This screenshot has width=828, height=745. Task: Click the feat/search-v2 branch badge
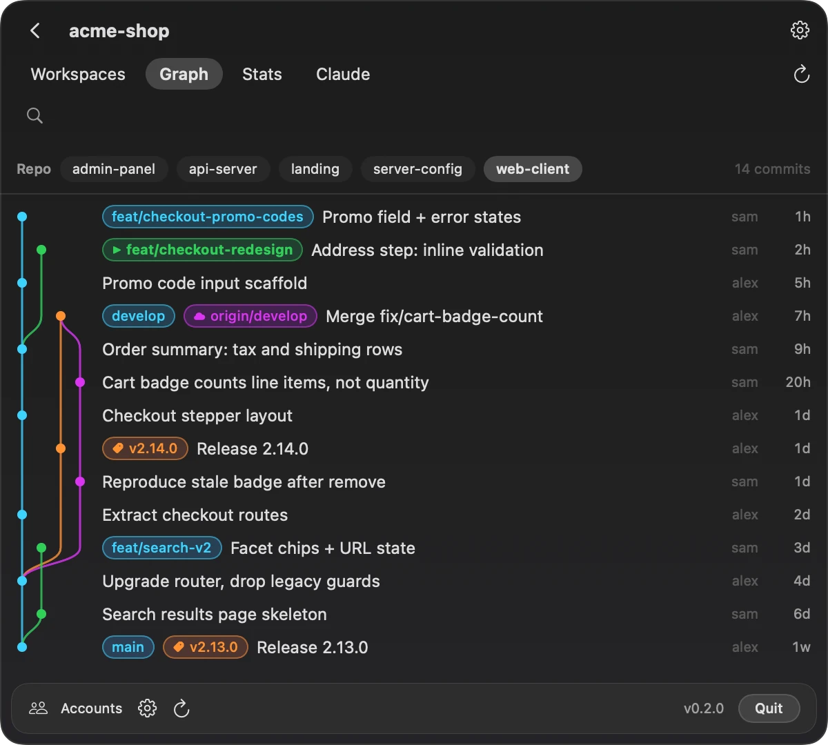tap(161, 548)
